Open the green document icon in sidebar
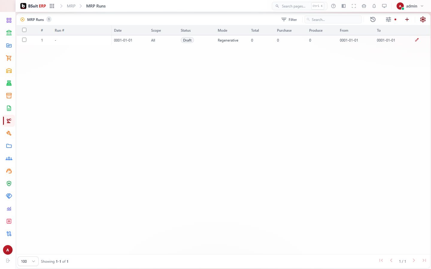 pos(9,108)
